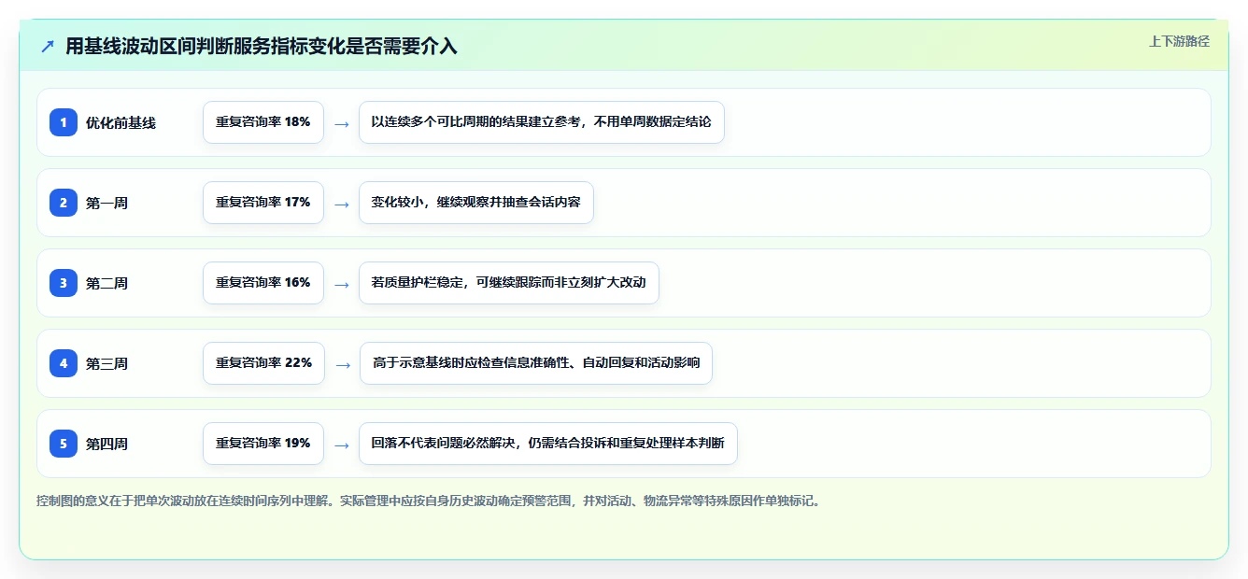Click the box starting 若质量护栏稳定
1248x579 pixels.
[509, 283]
